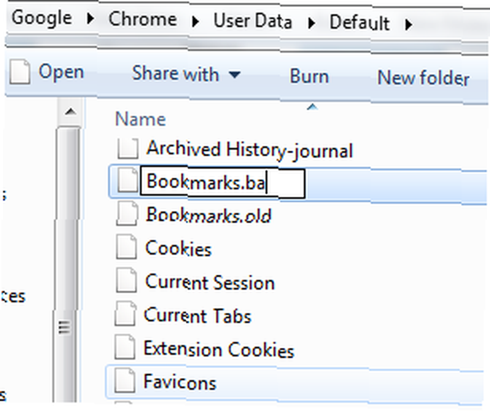Expand the arrow after Default in the path
This screenshot has height=412, width=490.
tap(408, 25)
